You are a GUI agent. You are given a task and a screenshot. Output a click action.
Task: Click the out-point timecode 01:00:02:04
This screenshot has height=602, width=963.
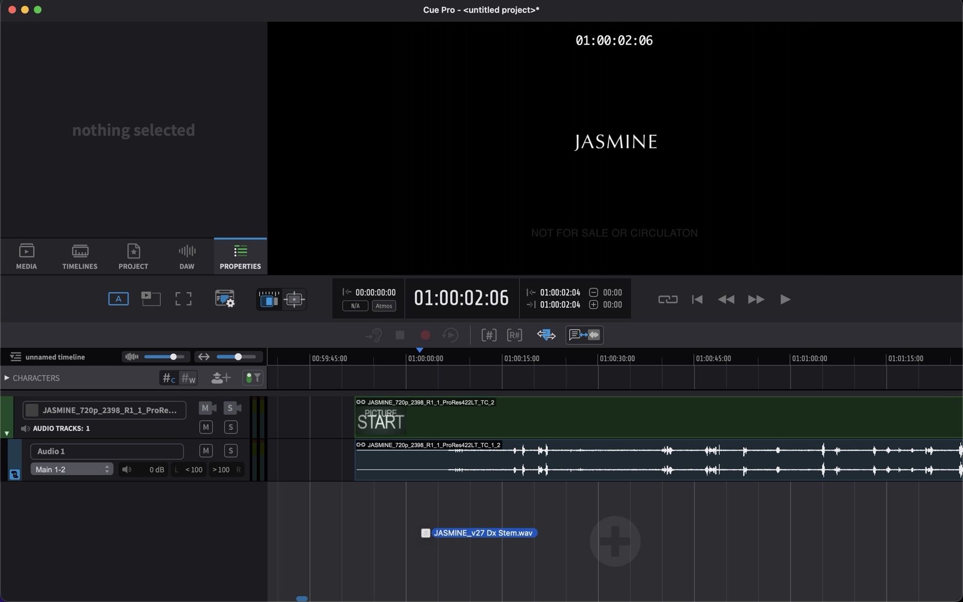[560, 304]
